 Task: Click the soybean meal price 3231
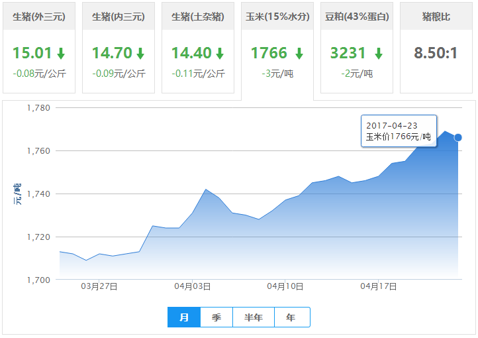[x=348, y=53]
